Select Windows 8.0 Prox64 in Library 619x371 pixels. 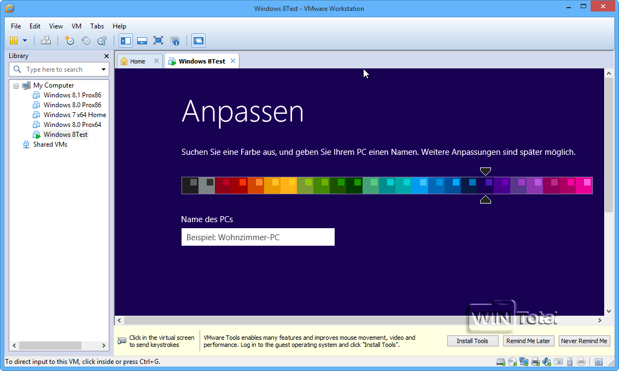coord(72,125)
